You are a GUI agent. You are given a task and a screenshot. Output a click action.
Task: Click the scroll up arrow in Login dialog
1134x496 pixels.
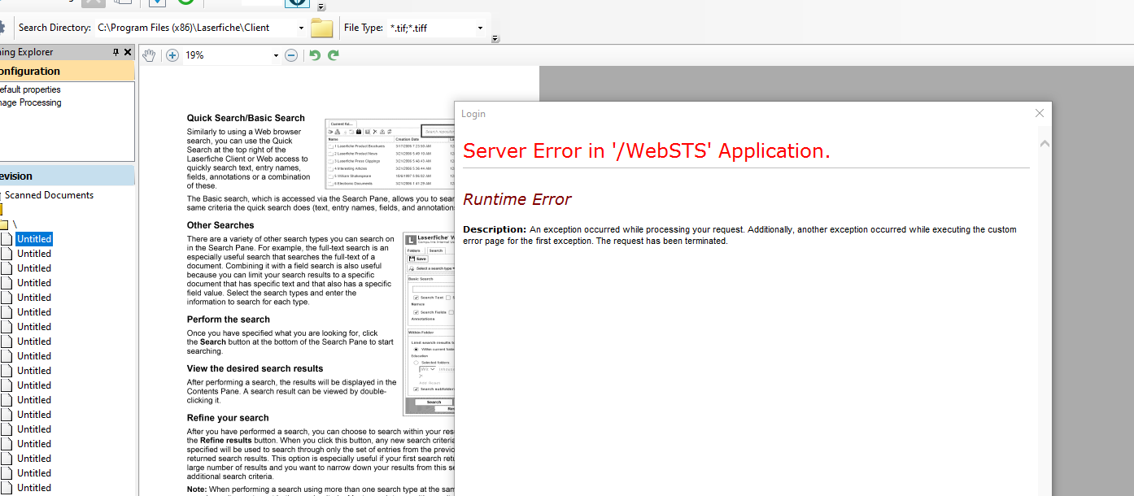[x=1045, y=144]
